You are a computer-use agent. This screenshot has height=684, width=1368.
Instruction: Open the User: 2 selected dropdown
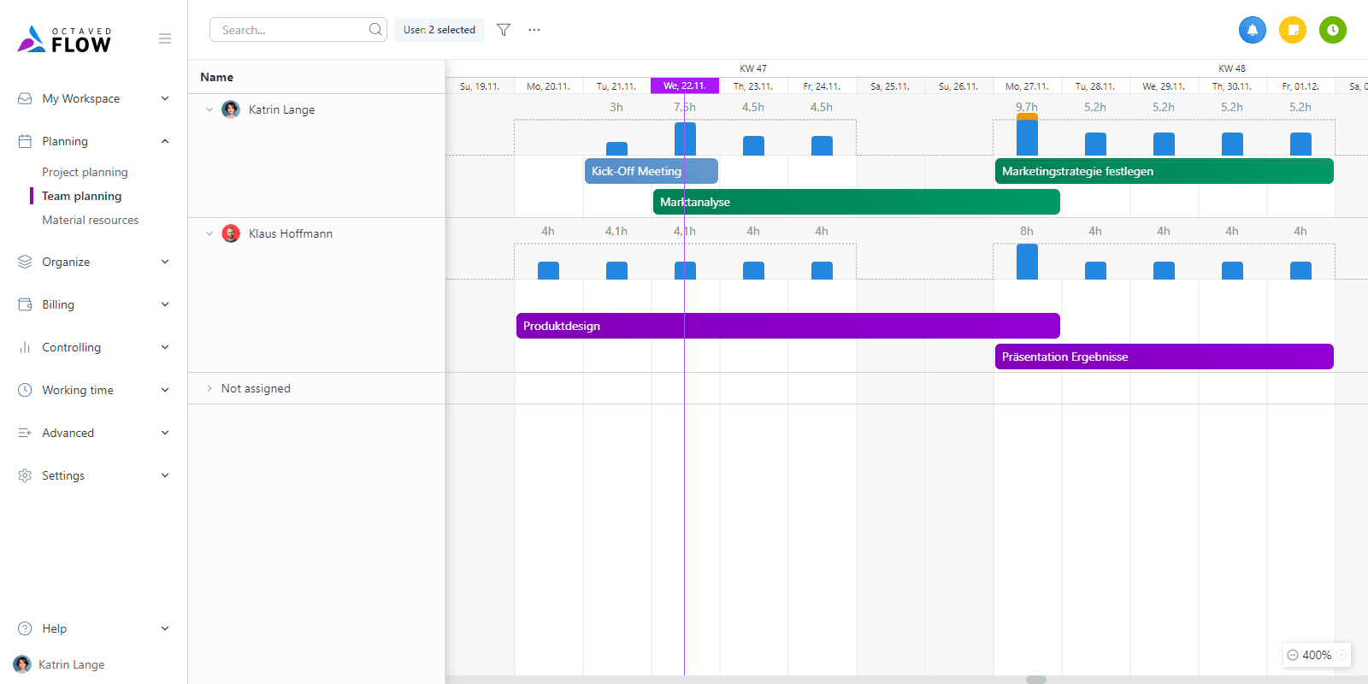pos(439,30)
